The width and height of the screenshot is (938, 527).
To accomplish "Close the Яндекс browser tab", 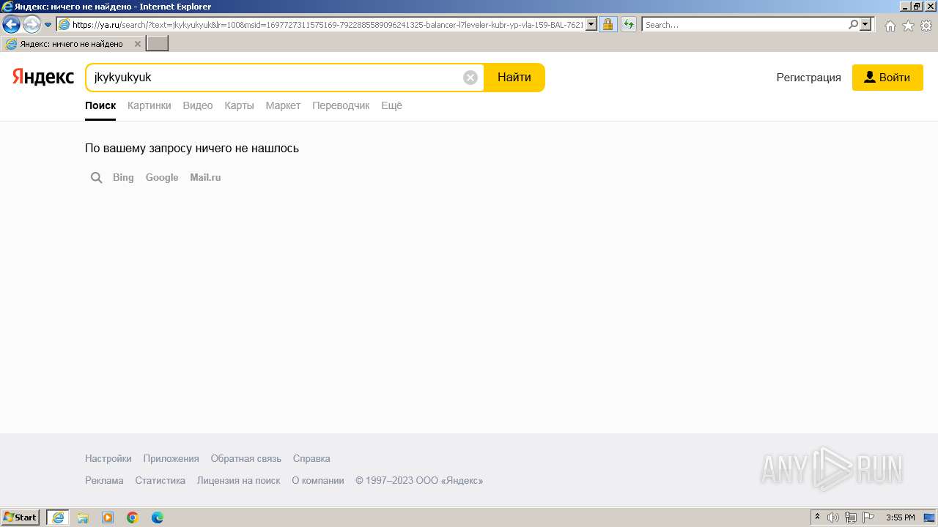I will click(137, 44).
